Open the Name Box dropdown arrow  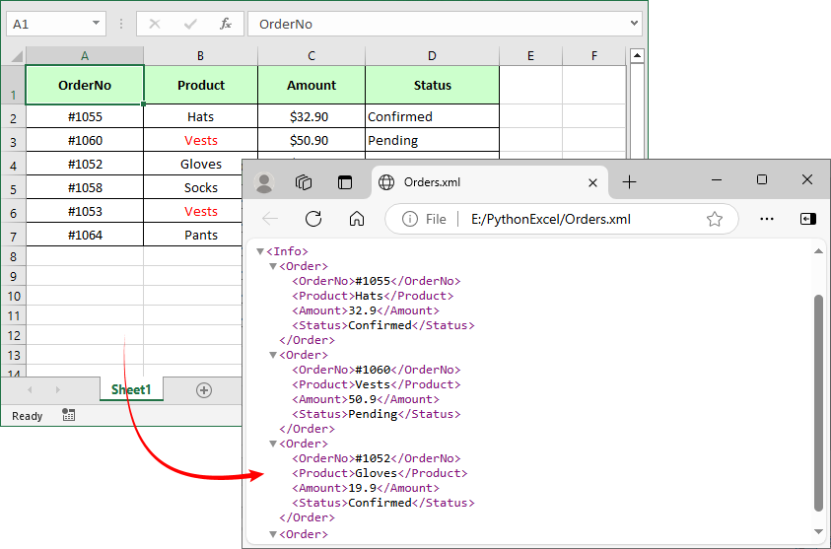click(96, 24)
